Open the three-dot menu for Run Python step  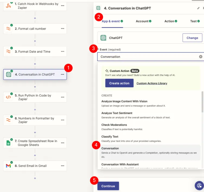click(63, 97)
